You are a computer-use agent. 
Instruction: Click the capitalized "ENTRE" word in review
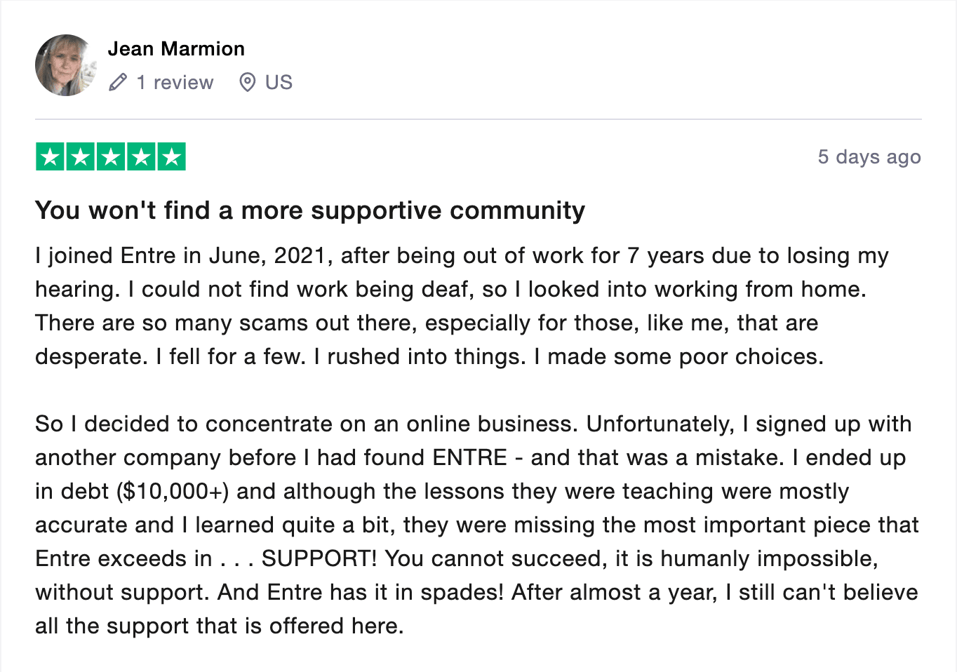pyautogui.click(x=469, y=457)
